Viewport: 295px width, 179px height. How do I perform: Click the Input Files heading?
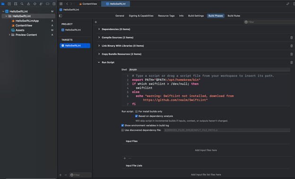[x=131, y=141]
